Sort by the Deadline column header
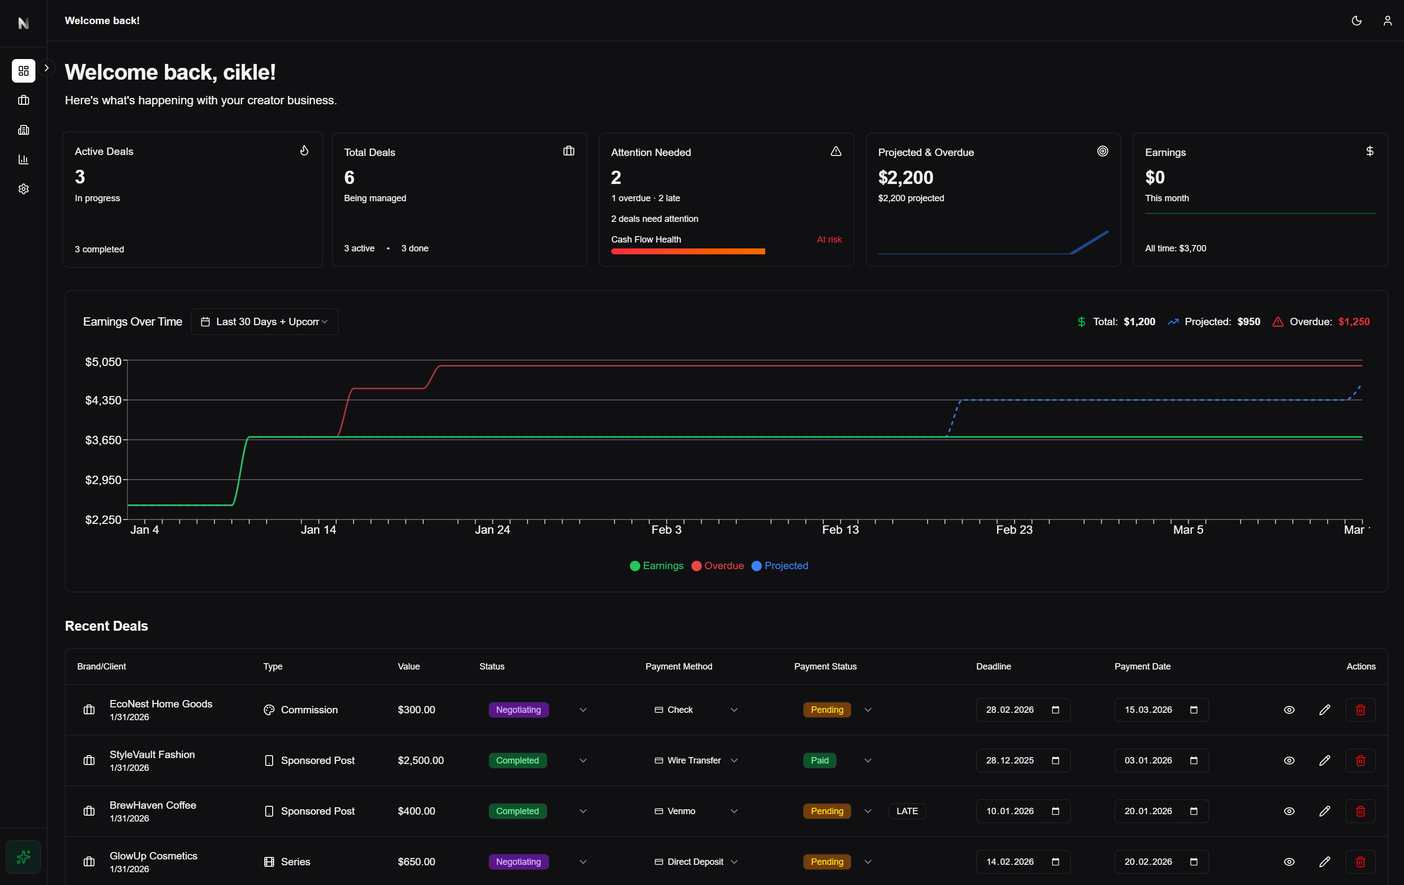This screenshot has width=1404, height=885. click(x=993, y=667)
